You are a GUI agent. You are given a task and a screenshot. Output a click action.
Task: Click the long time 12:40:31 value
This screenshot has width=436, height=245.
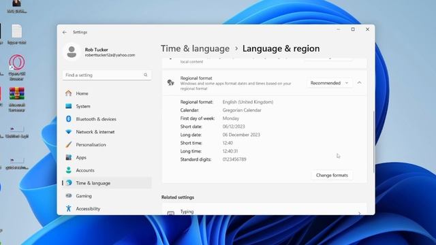(230, 151)
